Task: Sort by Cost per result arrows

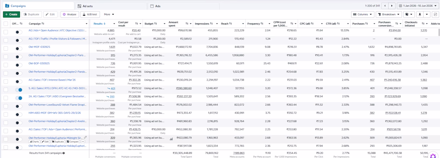Action: [x=137, y=24]
